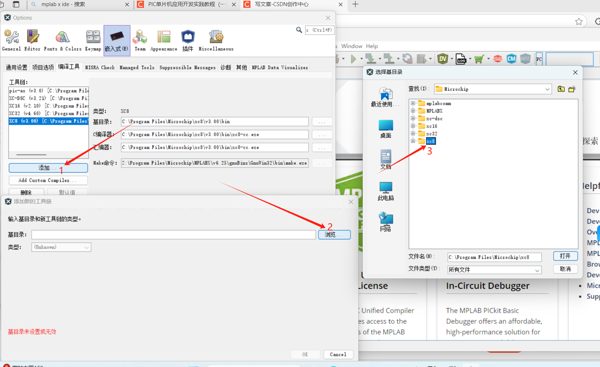600x367 pixels.
Task: Go up one folder level icon
Action: 561,89
